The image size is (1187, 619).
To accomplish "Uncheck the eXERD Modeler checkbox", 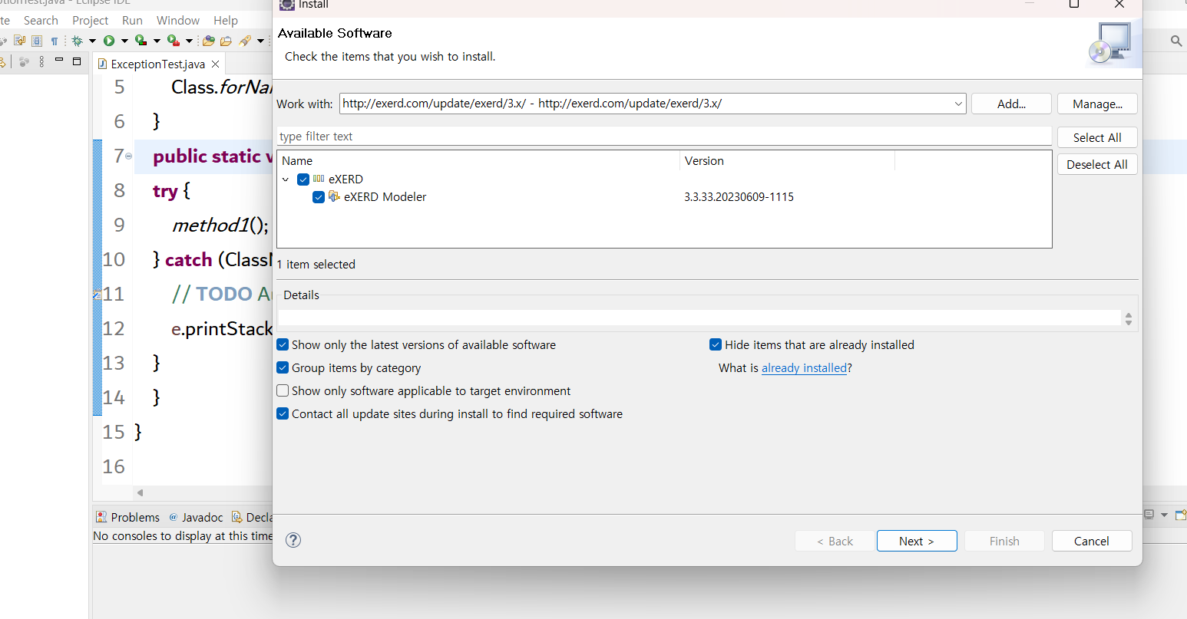I will (319, 197).
